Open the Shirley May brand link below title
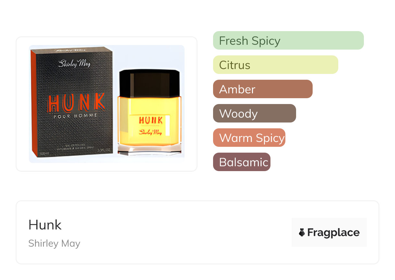395x280 pixels. coord(54,243)
